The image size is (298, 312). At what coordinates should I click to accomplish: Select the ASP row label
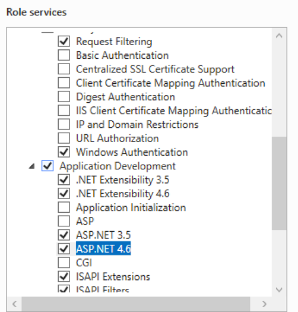85,221
